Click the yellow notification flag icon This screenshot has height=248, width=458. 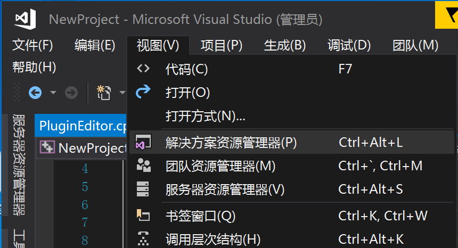tap(446, 16)
